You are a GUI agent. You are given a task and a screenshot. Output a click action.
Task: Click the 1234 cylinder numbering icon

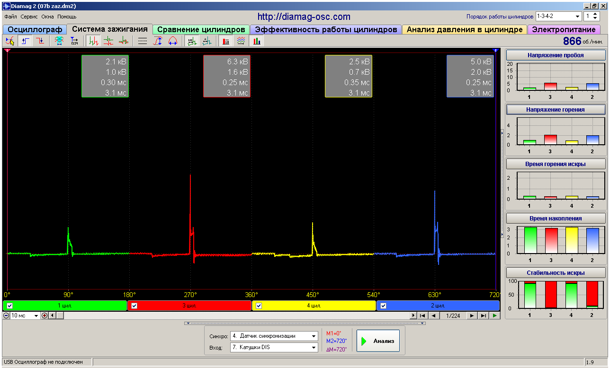pos(74,41)
